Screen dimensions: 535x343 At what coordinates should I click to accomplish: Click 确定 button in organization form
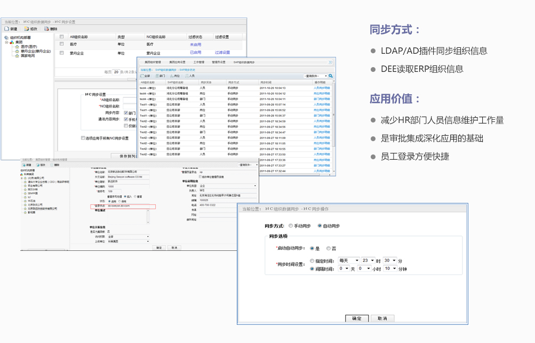[158, 248]
